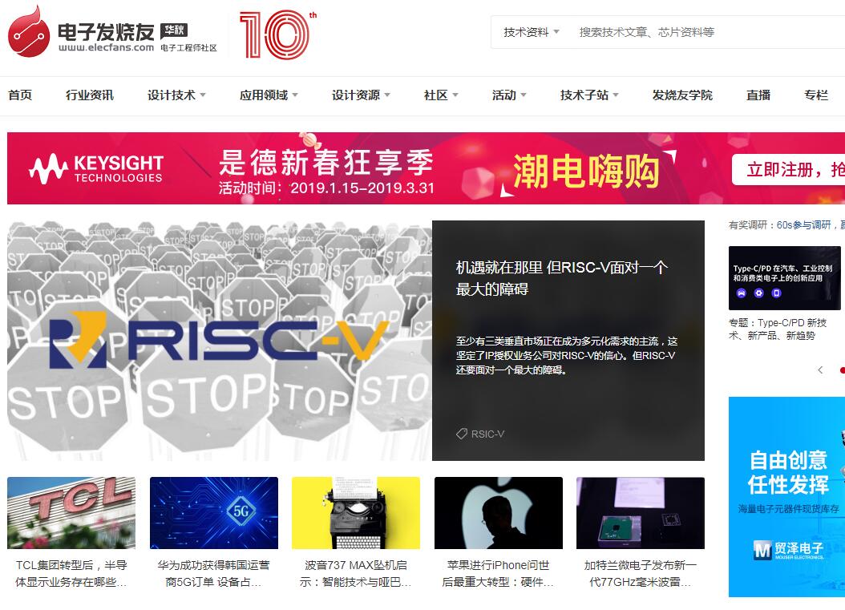Open the 10th anniversary logo
Viewport: 845px width, 610px height.
click(278, 34)
